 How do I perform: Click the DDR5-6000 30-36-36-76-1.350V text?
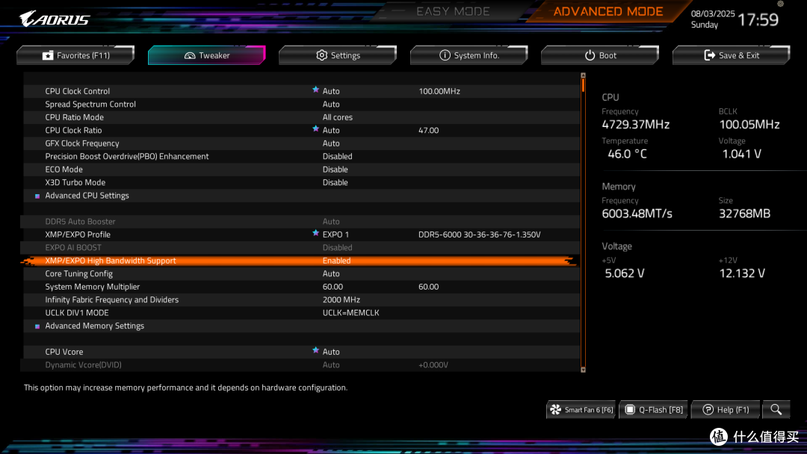[479, 235]
